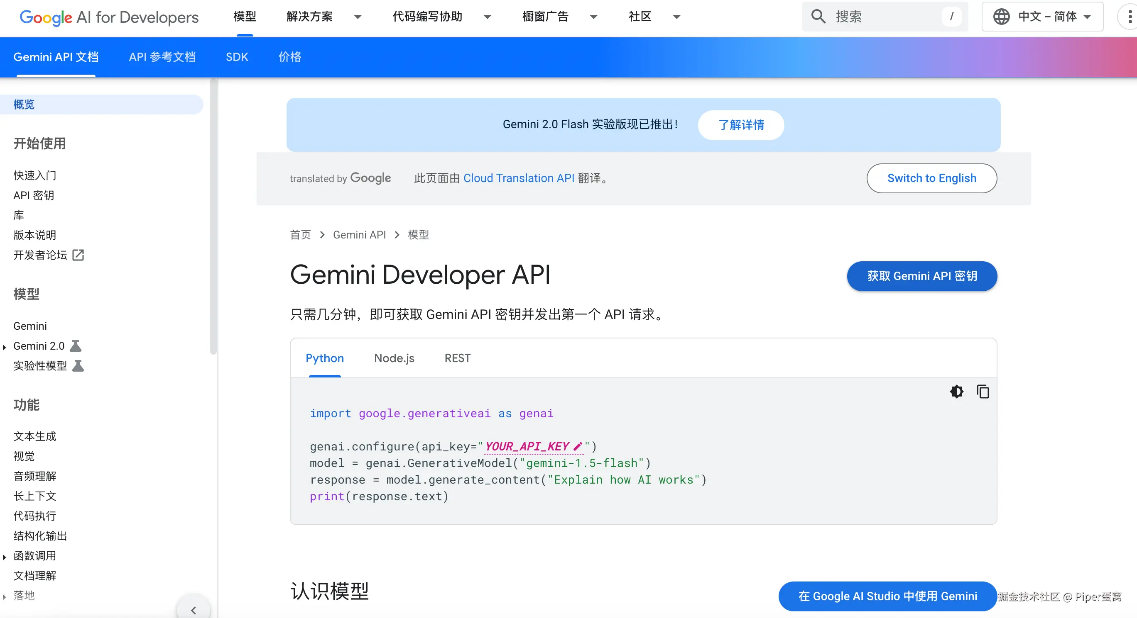The width and height of the screenshot is (1137, 618).
Task: Click the Google AI for Developers logo
Action: pos(109,17)
